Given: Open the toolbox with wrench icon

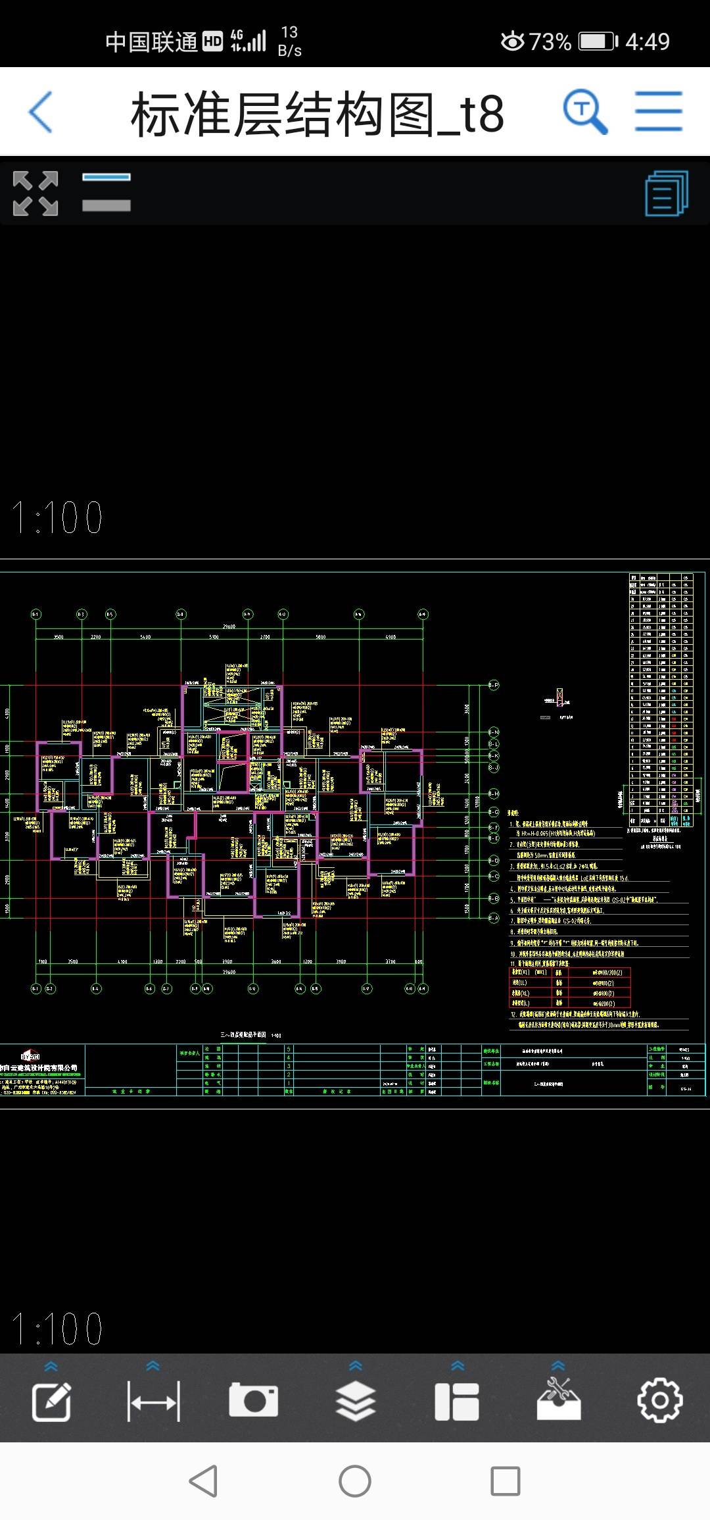Looking at the screenshot, I should coord(558,1400).
